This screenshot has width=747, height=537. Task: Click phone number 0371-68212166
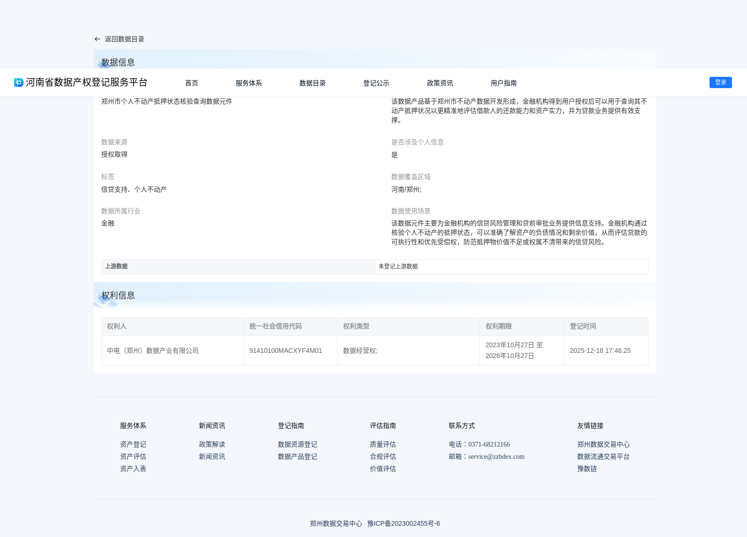[x=489, y=444]
